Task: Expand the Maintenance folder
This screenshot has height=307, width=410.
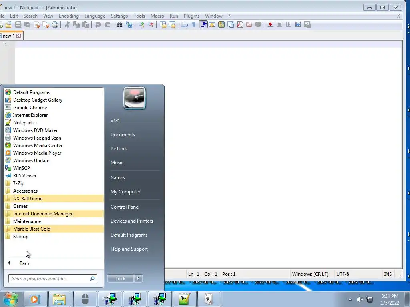Action: 54,221
